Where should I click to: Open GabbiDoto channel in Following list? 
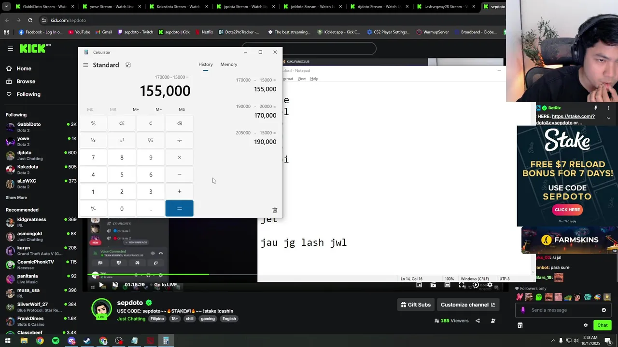(41, 127)
